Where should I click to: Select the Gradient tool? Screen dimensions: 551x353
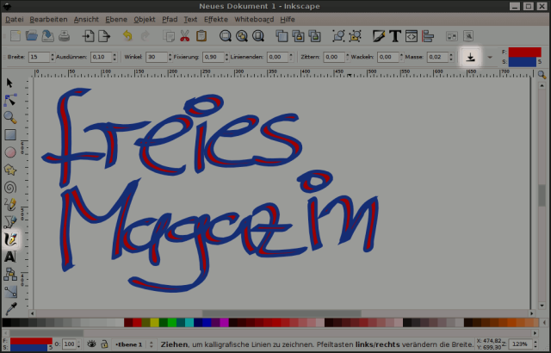(10, 292)
